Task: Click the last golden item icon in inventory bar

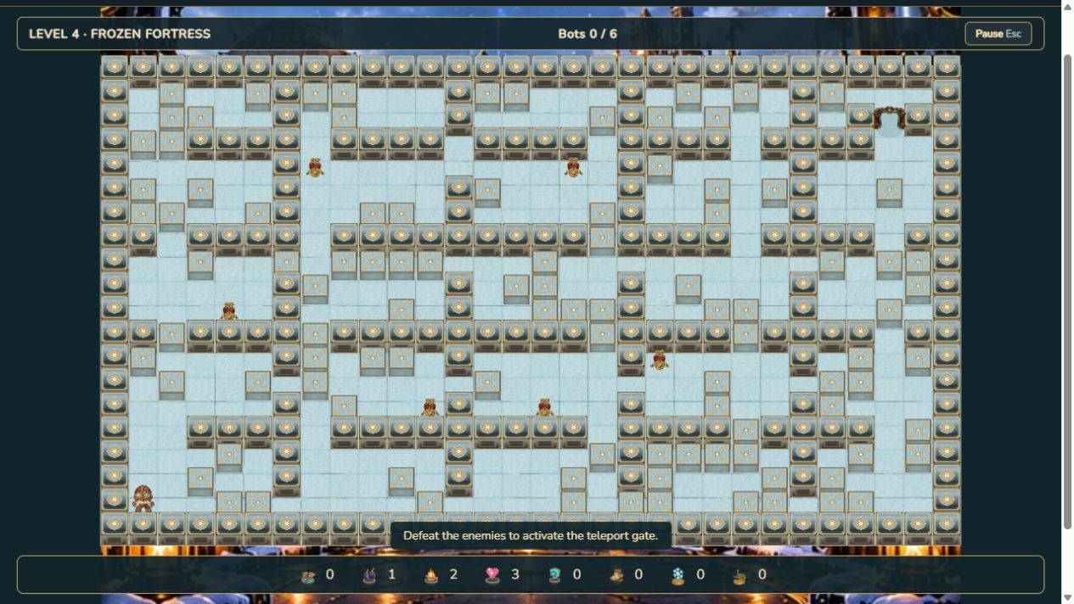Action: [x=739, y=575]
